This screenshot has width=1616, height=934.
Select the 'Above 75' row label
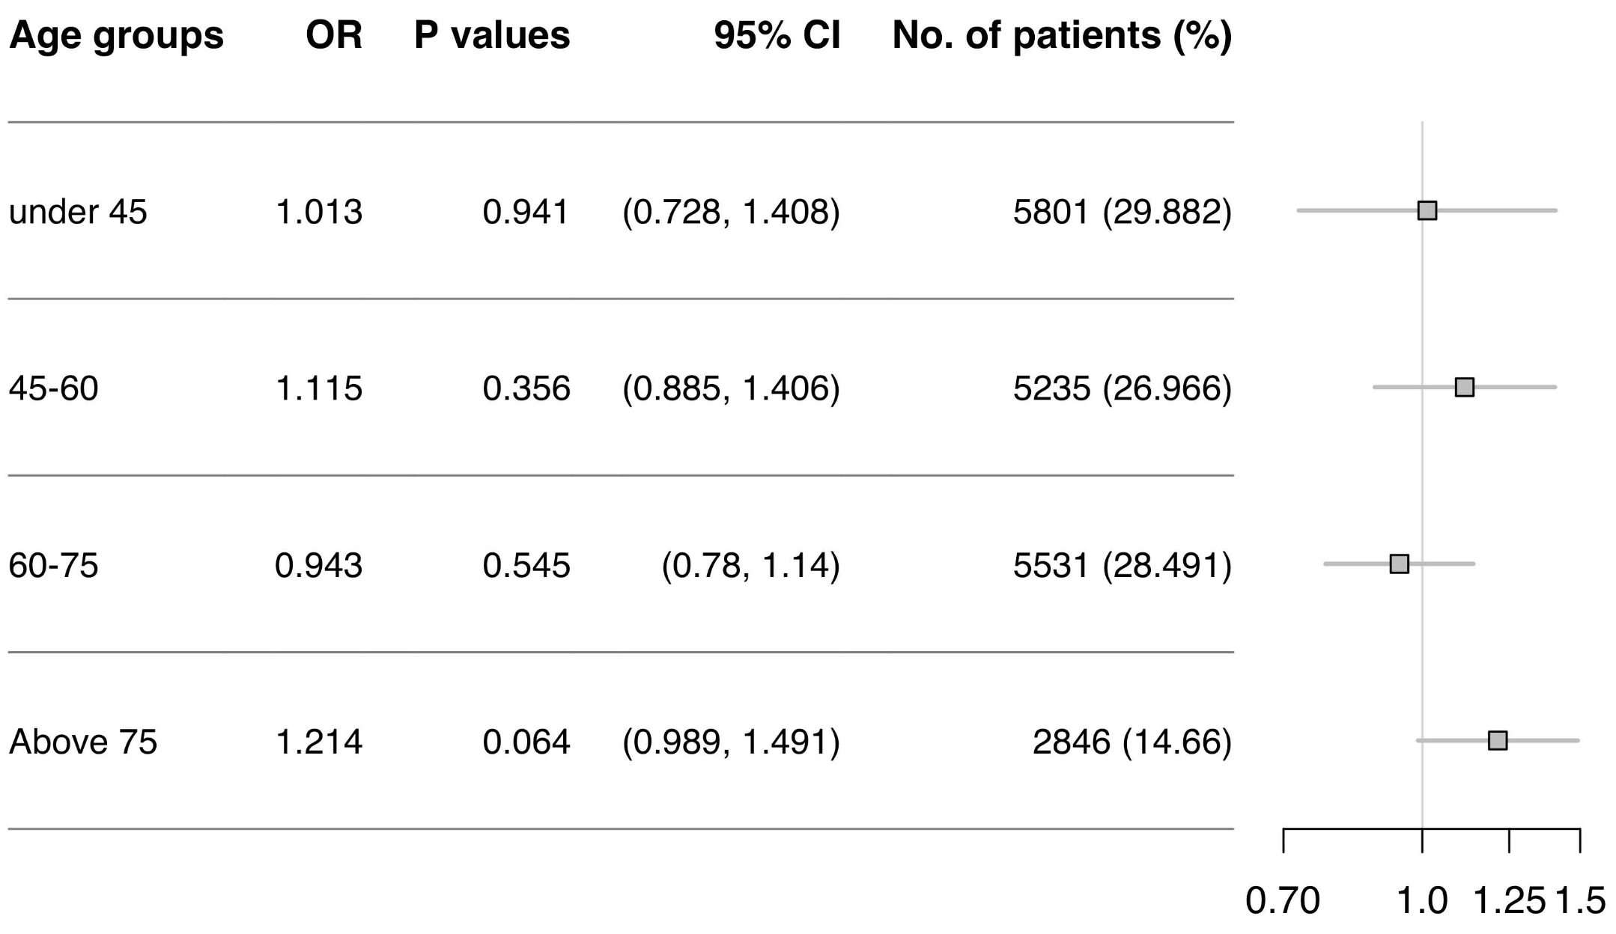coord(83,742)
